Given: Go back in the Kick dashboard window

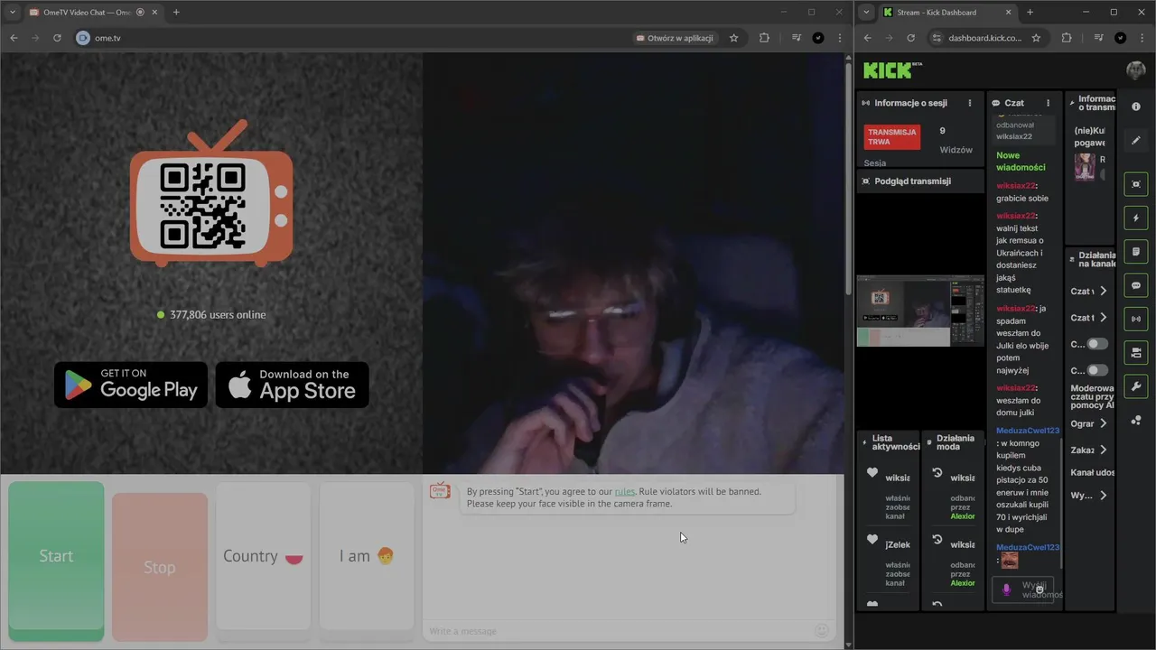Looking at the screenshot, I should [868, 38].
